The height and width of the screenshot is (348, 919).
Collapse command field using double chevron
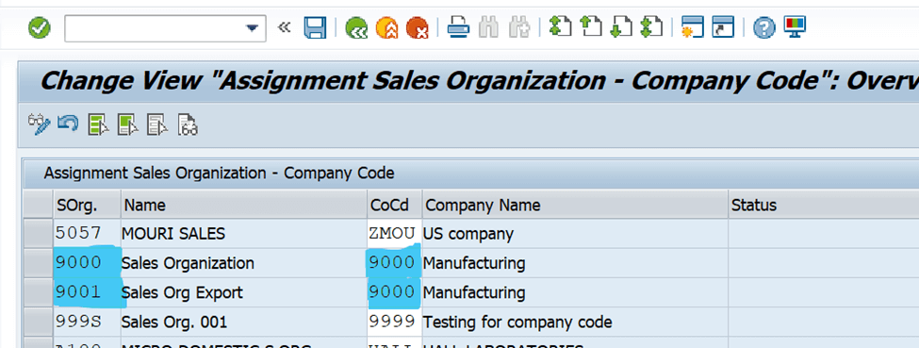pos(285,27)
